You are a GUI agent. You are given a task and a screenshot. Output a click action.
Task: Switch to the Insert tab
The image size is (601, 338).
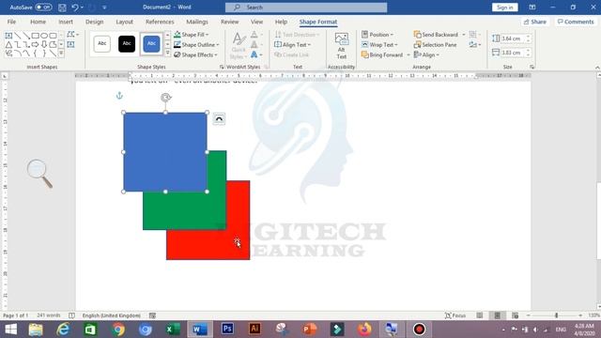(x=66, y=22)
